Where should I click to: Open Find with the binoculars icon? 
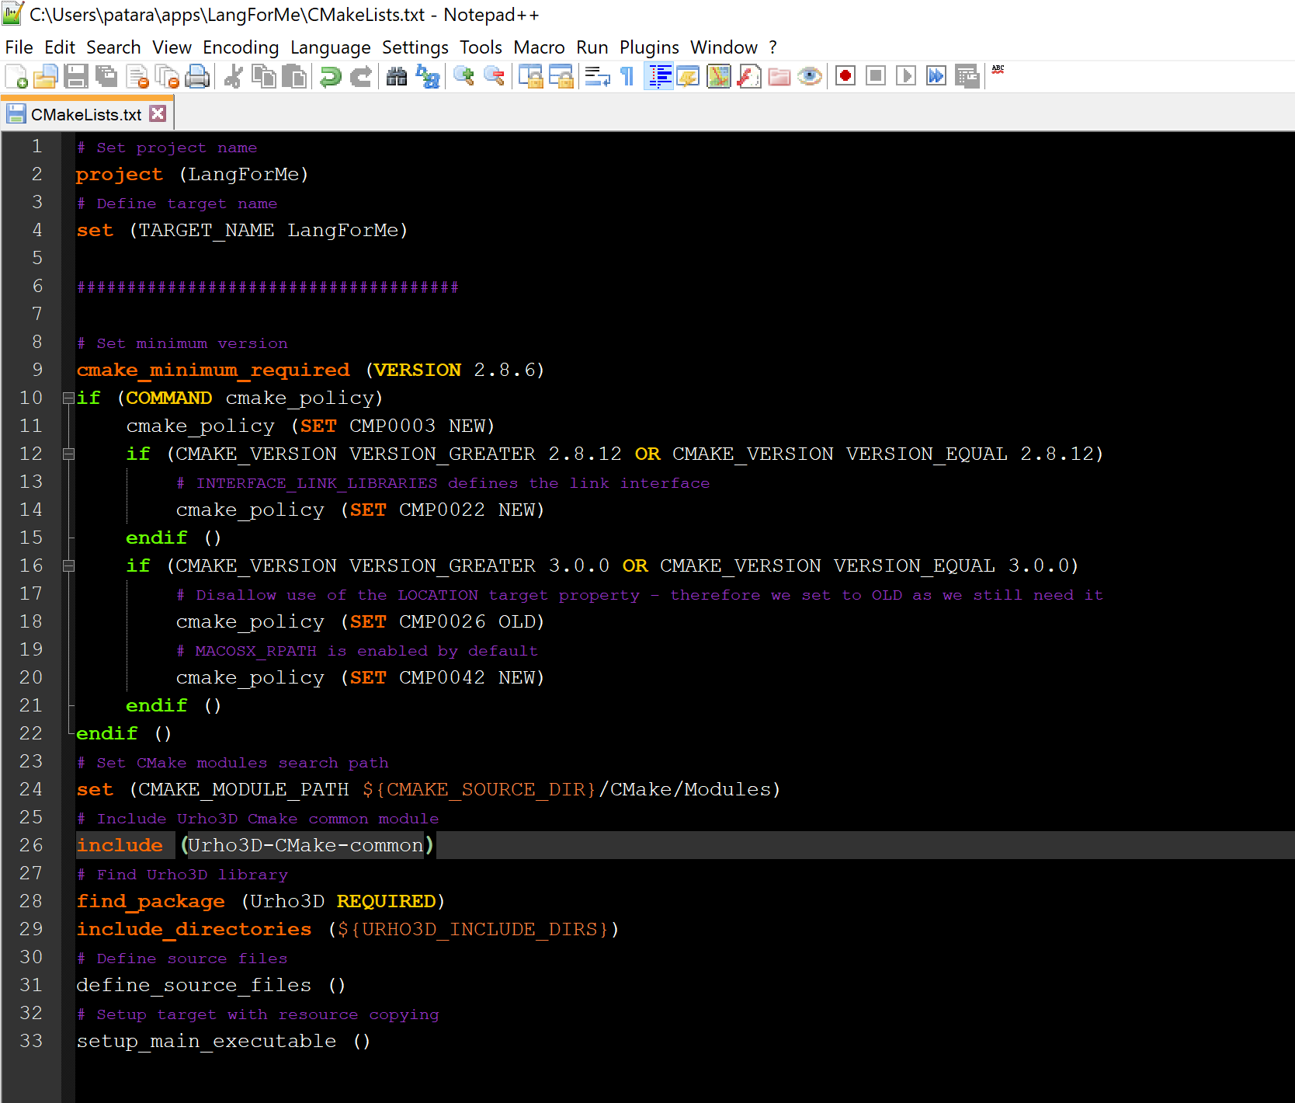[x=398, y=76]
